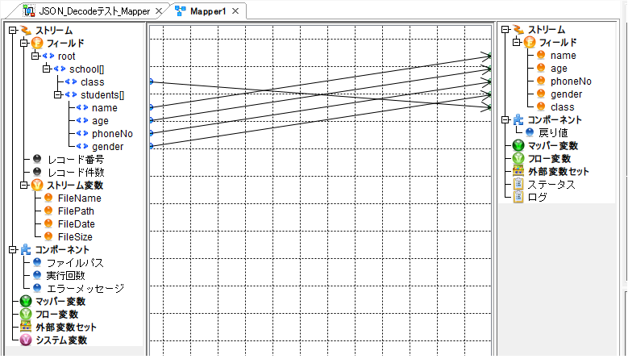Click the orange FileName variable icon
The image size is (628, 359).
pyautogui.click(x=48, y=198)
